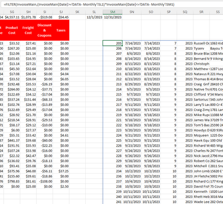The width and height of the screenshot is (223, 204).
Task: Select the JH Fletche customer cell
Action: point(201,176)
